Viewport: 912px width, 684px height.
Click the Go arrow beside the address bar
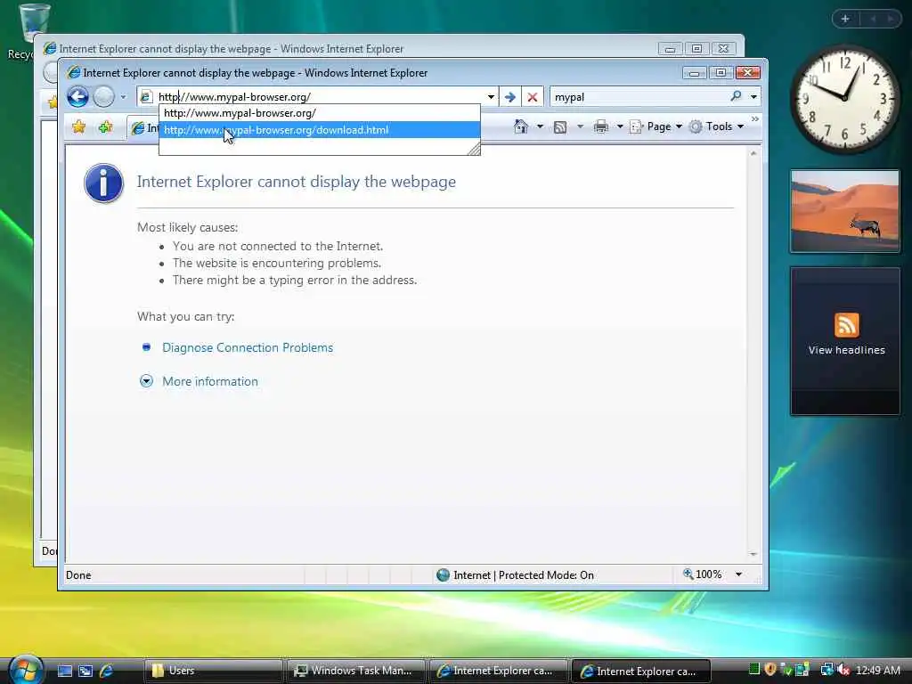point(510,96)
